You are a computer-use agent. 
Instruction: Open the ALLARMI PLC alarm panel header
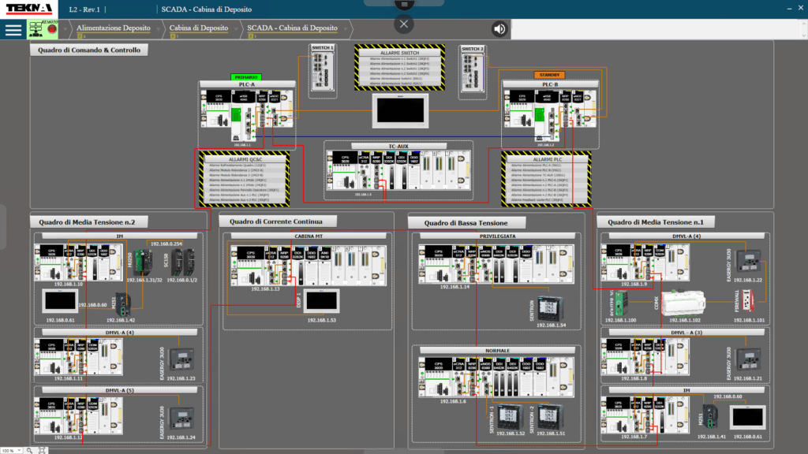[548, 159]
